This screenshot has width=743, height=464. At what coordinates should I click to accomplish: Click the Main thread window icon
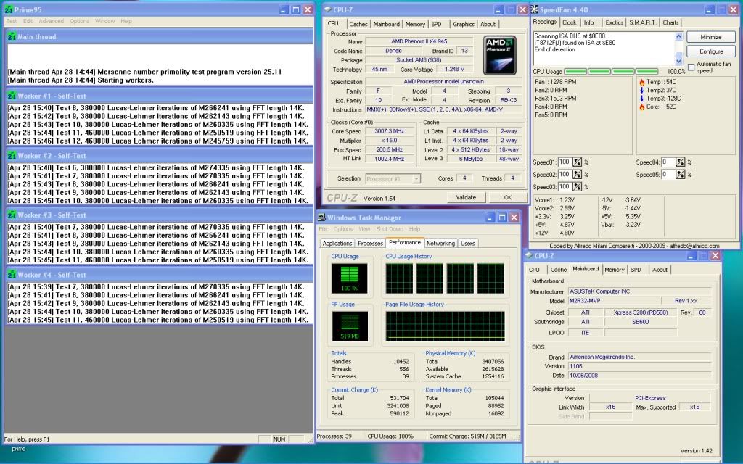pos(12,37)
